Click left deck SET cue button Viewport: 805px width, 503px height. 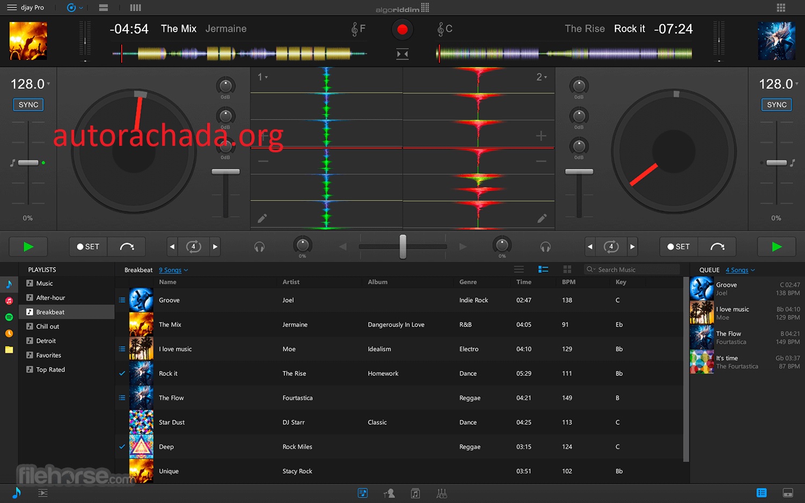(x=88, y=247)
